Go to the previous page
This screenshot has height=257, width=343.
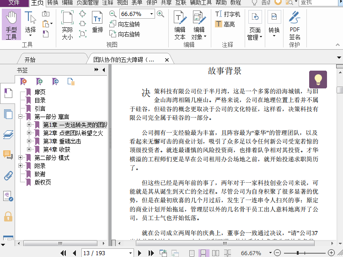(x=75, y=253)
